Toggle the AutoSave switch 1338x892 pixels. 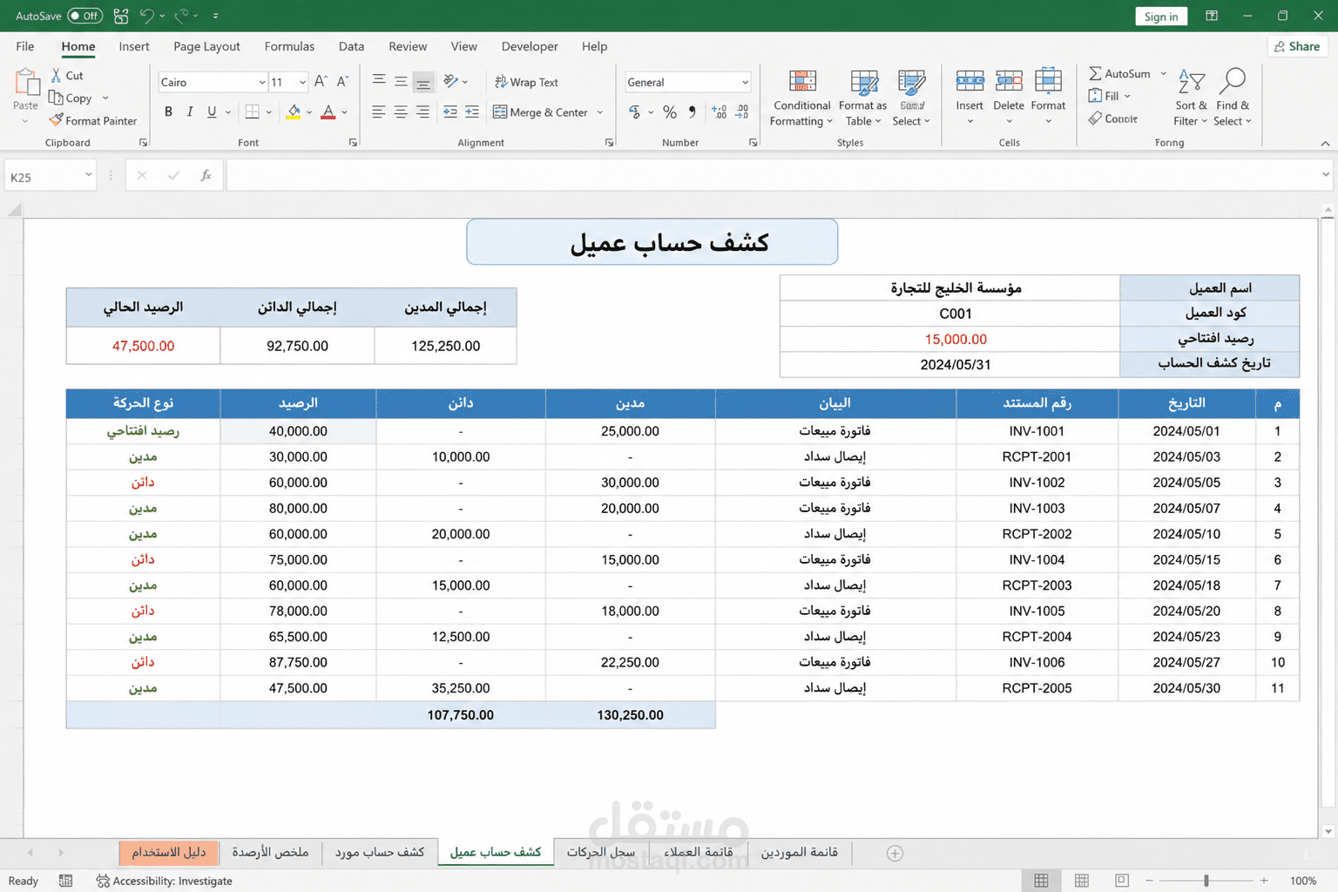[84, 16]
